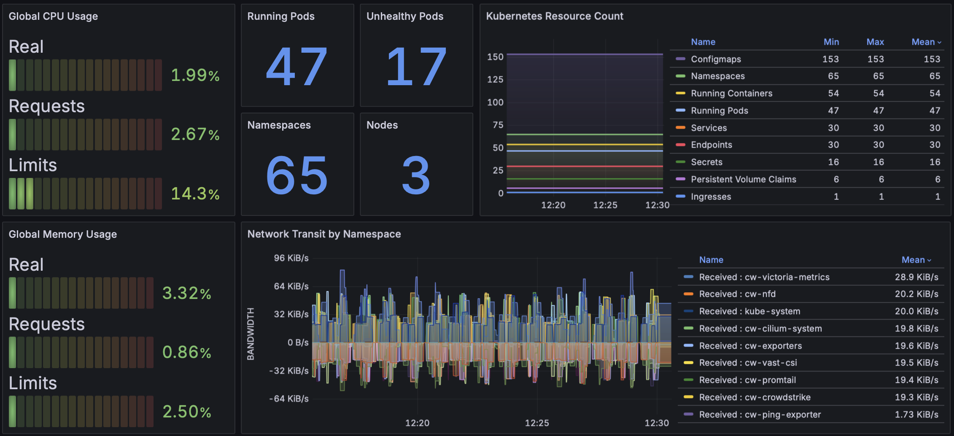Click the Endpoints legend color marker
Screen dimensions: 954x436
pyautogui.click(x=680, y=145)
